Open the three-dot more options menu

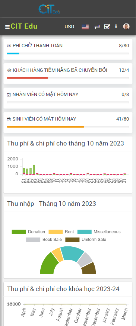116,26
